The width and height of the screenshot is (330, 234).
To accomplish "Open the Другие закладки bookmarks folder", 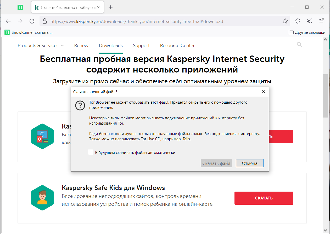I will coord(307,32).
